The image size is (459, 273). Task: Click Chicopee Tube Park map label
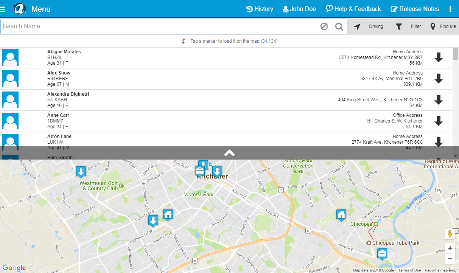point(396,243)
